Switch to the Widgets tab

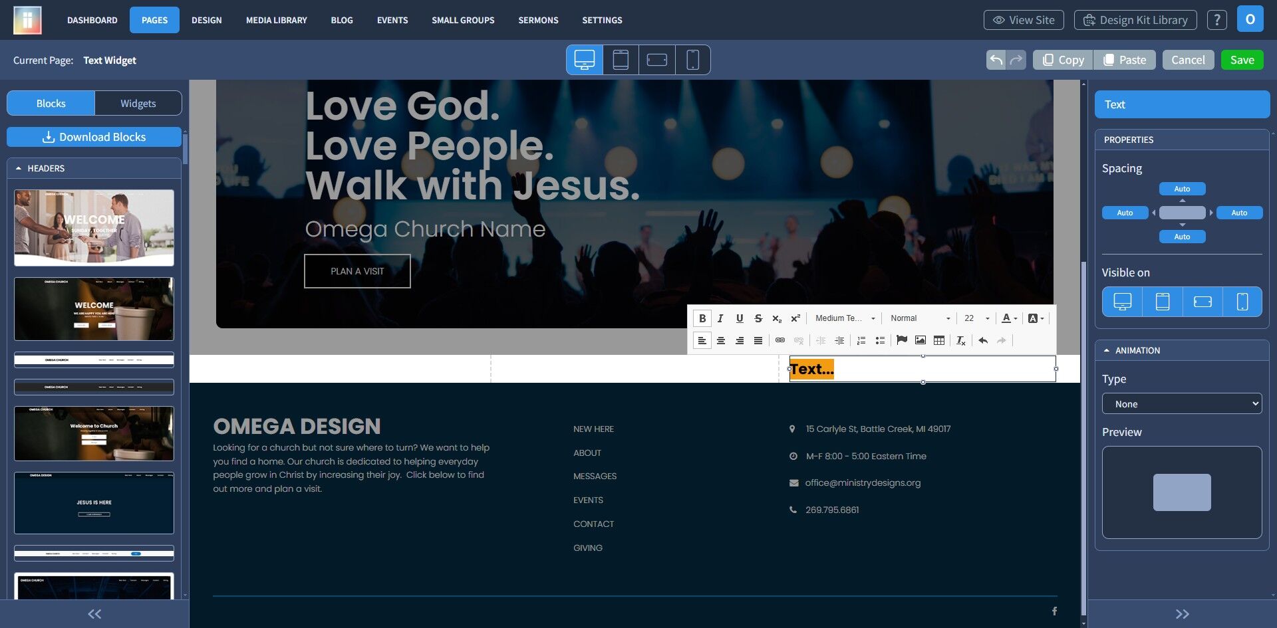[x=138, y=104]
